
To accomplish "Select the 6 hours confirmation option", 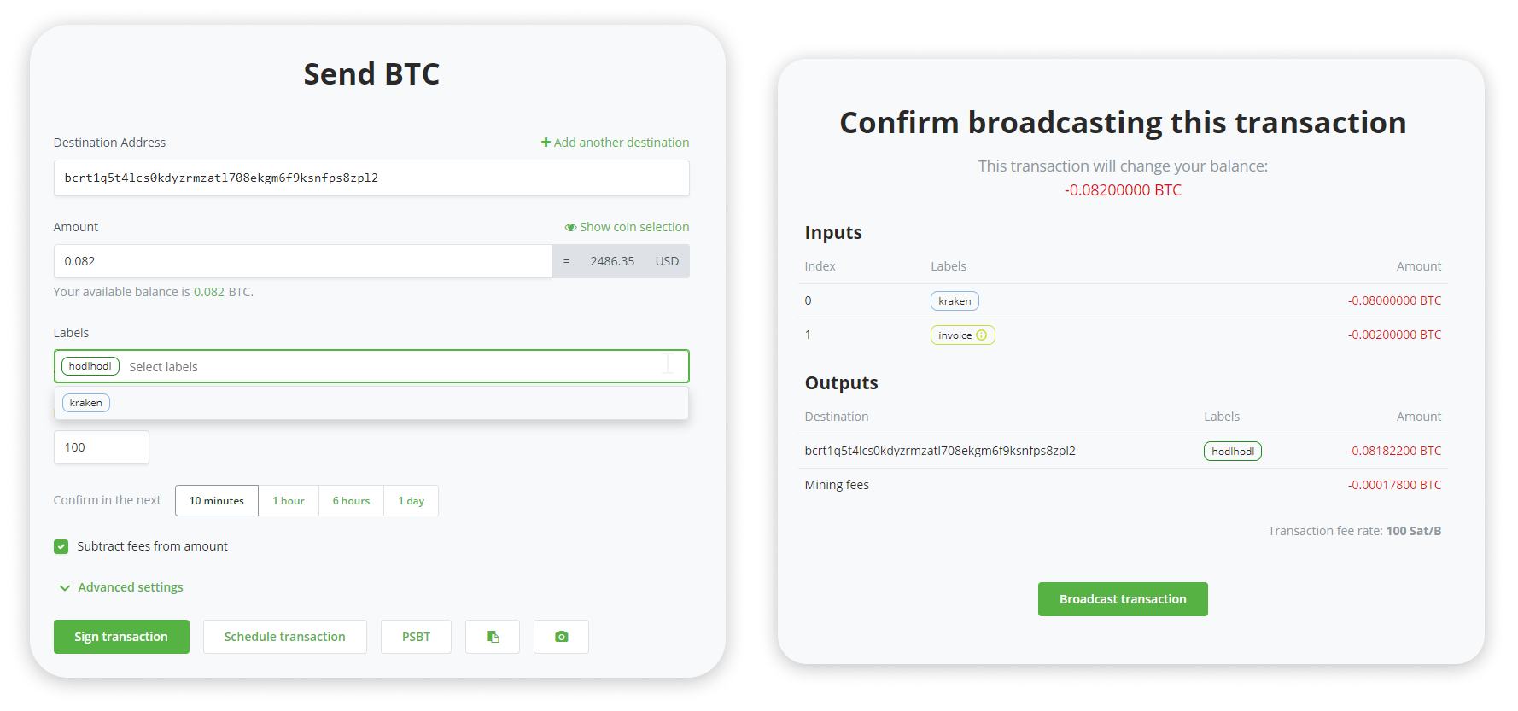I will point(351,501).
